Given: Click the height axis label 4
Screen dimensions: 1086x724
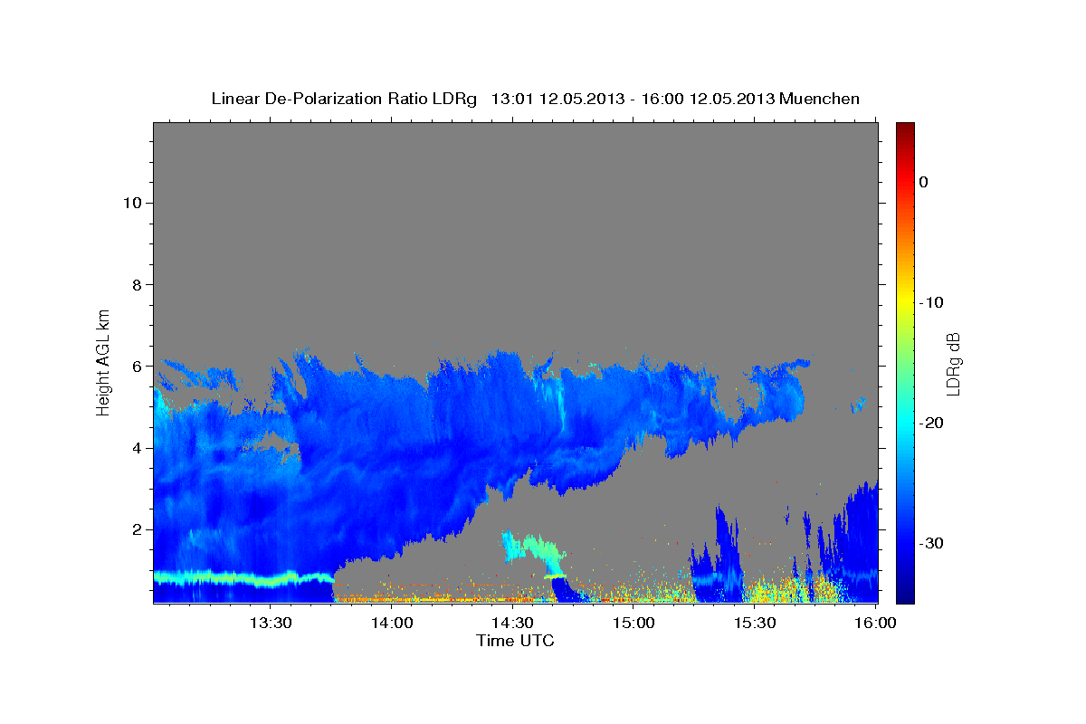Looking at the screenshot, I should pyautogui.click(x=136, y=448).
